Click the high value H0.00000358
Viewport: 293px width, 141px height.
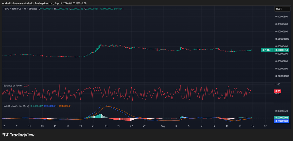click(x=61, y=9)
